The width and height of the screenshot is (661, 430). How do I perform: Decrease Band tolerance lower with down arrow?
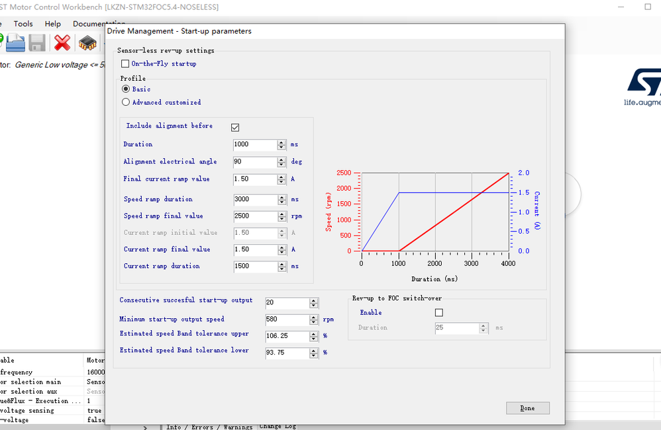[314, 356]
